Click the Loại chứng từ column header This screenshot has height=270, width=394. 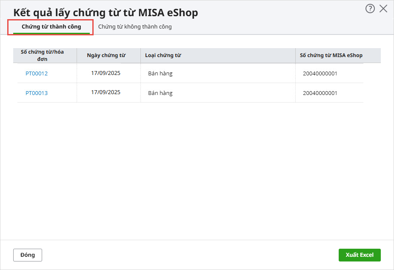click(163, 55)
